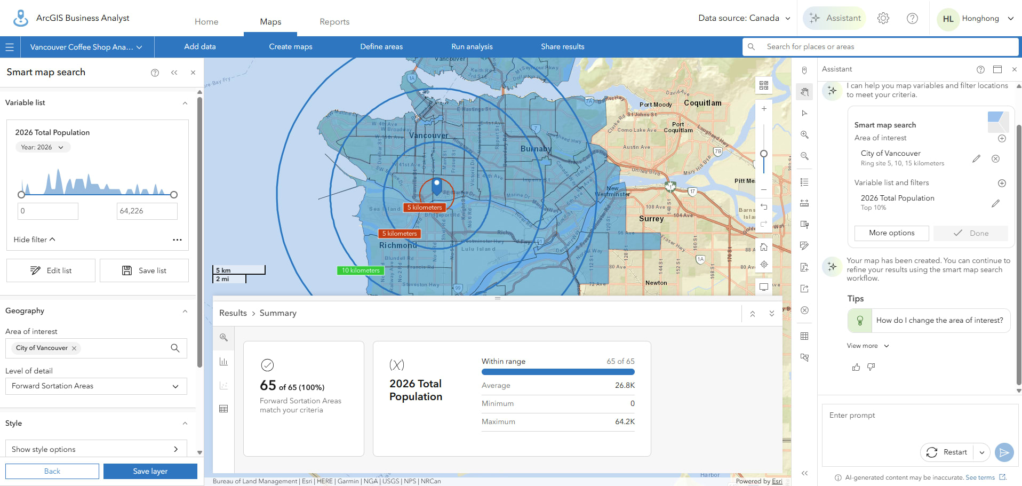Edit the 2026 Total Population filter
This screenshot has height=486, width=1022.
click(x=995, y=203)
